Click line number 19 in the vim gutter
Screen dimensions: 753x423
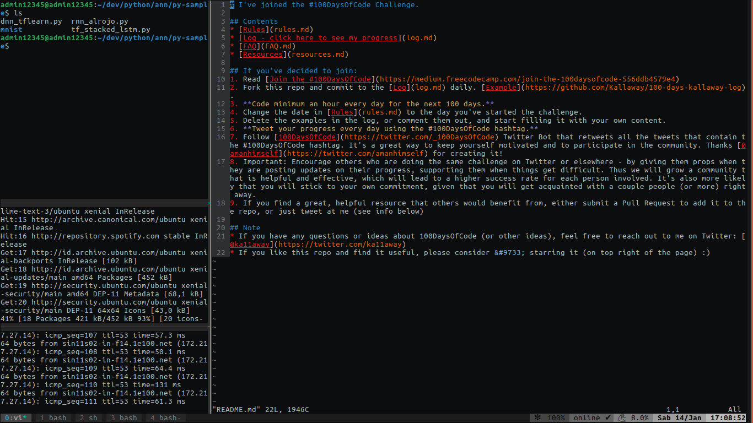coord(221,220)
